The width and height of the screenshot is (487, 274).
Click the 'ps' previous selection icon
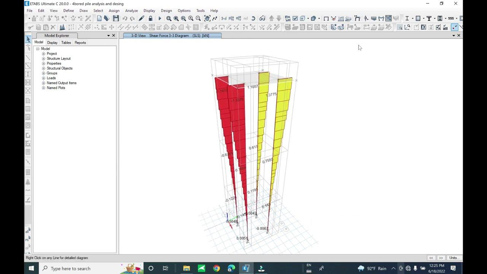pos(28,239)
